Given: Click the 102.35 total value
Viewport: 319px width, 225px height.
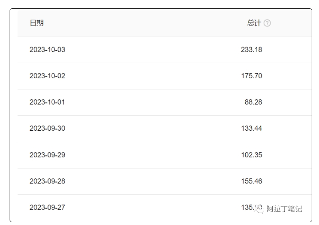Looking at the screenshot, I should pos(251,155).
